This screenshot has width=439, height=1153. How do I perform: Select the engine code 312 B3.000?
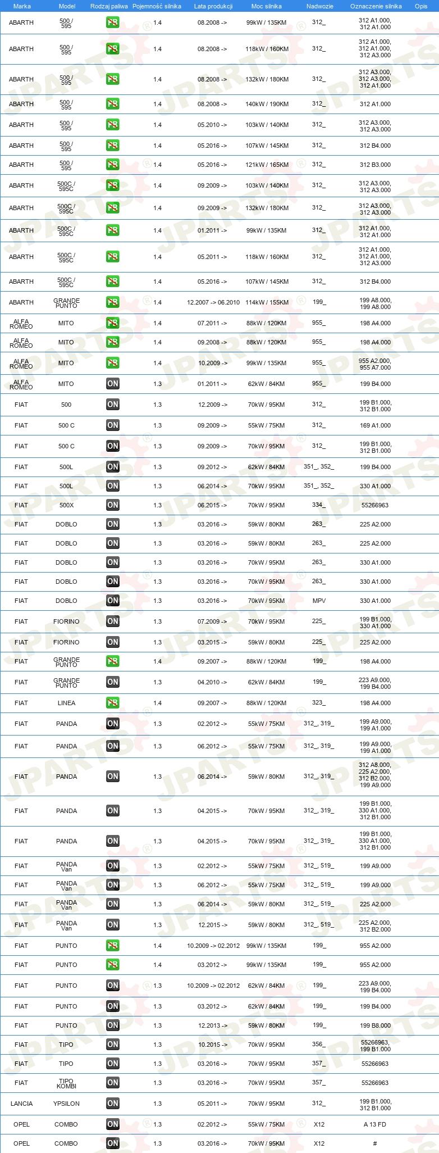click(x=375, y=165)
